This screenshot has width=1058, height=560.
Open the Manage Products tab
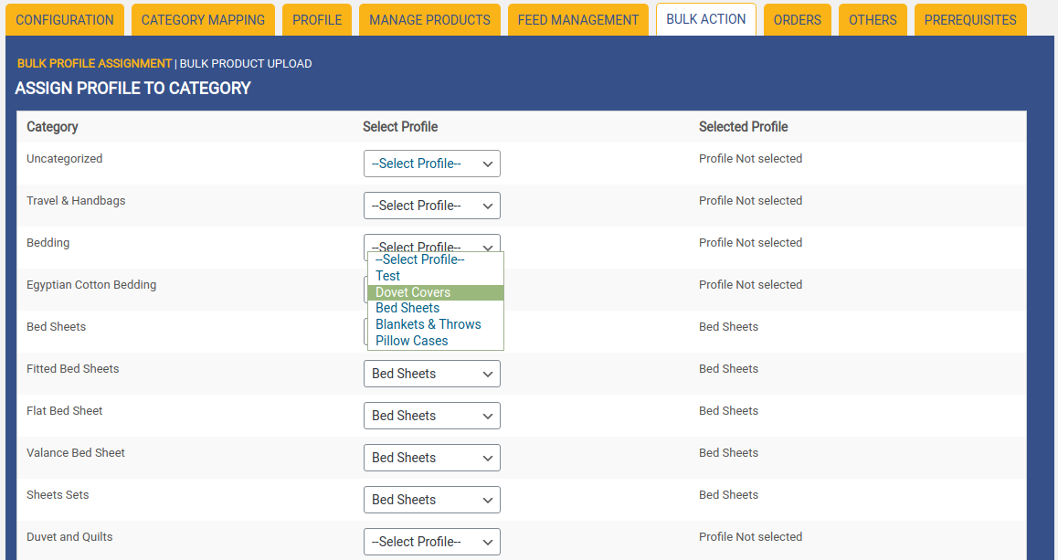(429, 20)
